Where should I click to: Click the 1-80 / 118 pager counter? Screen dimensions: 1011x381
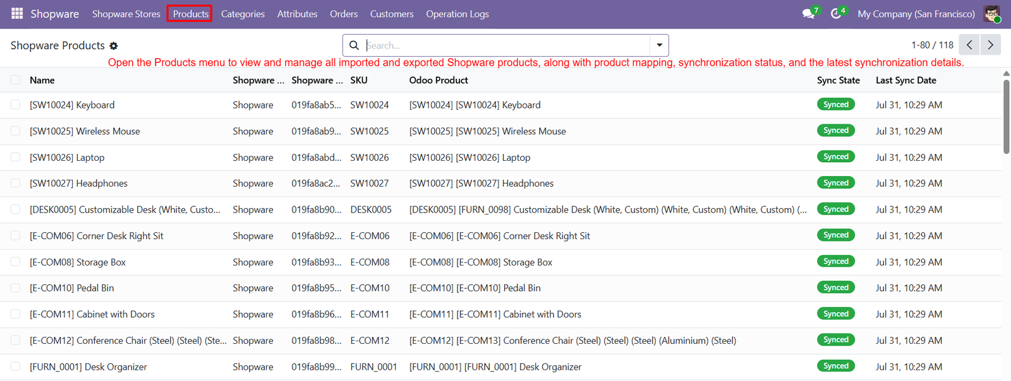(932, 45)
